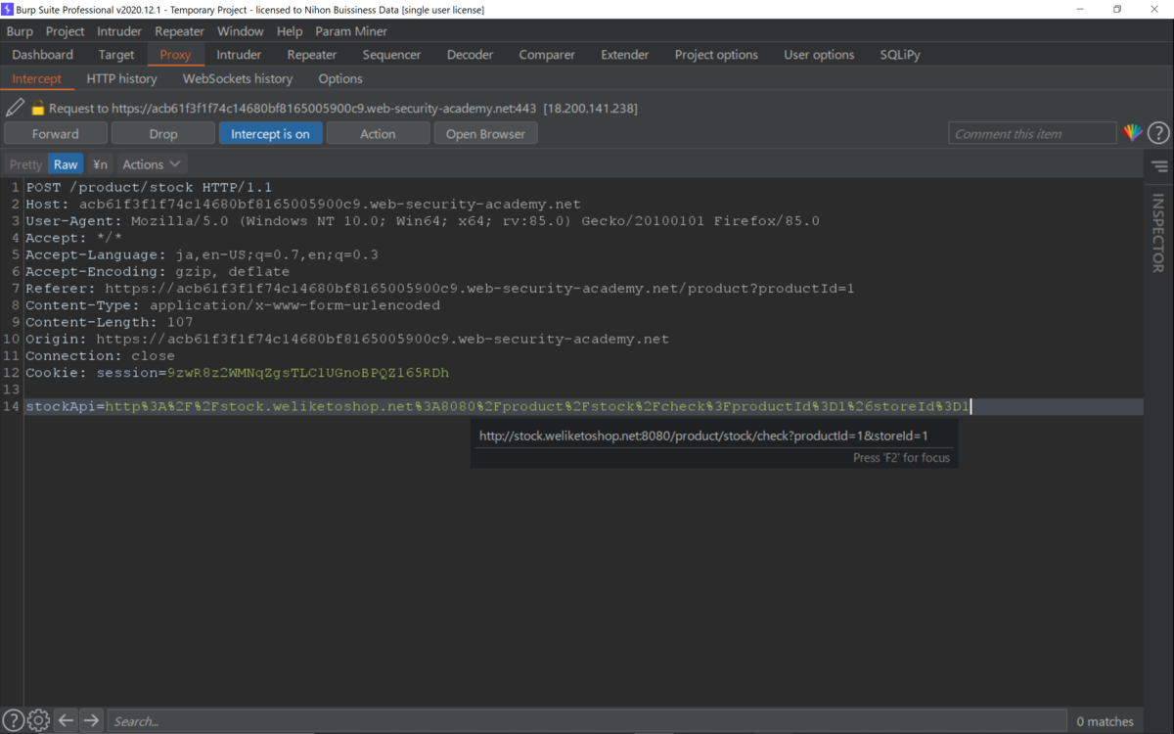This screenshot has height=734, width=1174.
Task: Switch to the Intruder tool tab
Action: [239, 55]
